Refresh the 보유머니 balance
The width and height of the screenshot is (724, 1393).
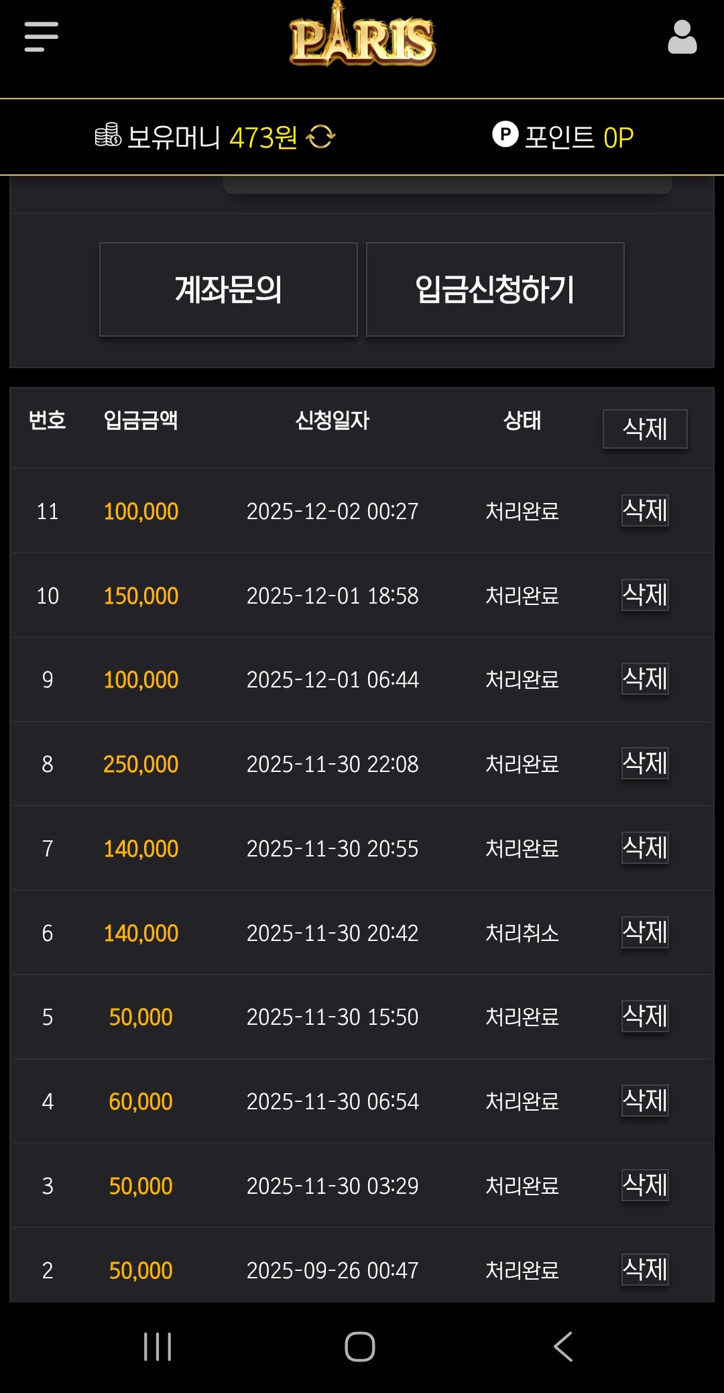coord(320,137)
